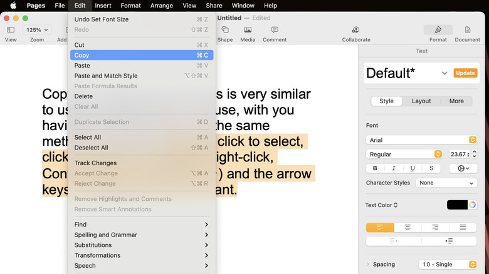Viewport: 489px width, 274px height.
Task: Increase the text indent level
Action: click(x=449, y=241)
